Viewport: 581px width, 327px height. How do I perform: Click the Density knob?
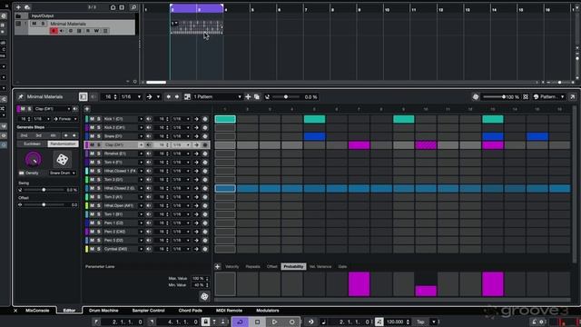(x=33, y=160)
